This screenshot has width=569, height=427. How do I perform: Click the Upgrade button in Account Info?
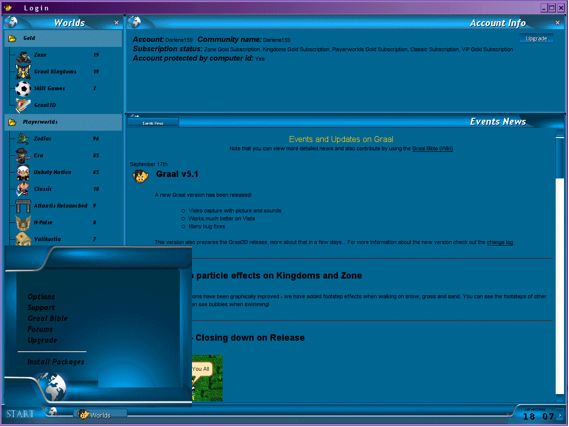pyautogui.click(x=536, y=38)
